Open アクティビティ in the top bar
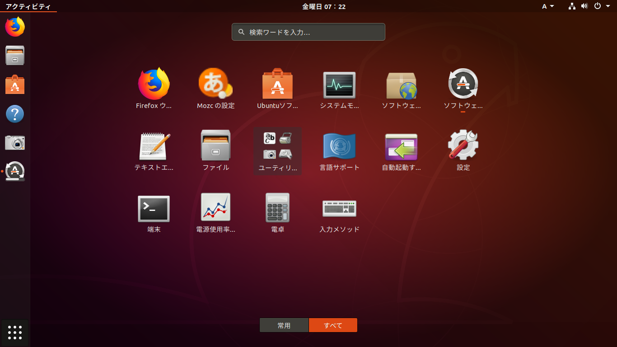Viewport: 617px width, 347px height. click(28, 6)
